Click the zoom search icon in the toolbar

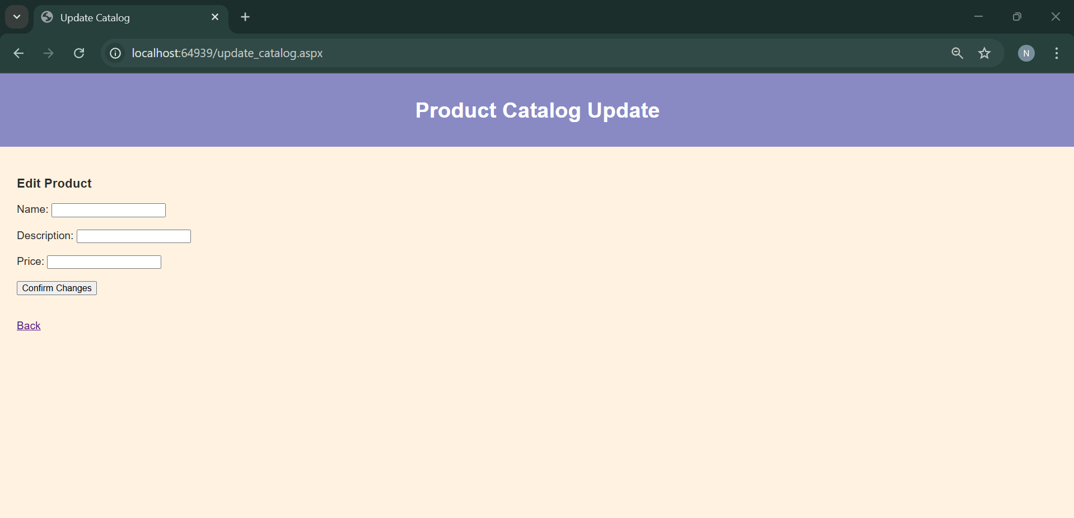(x=957, y=53)
